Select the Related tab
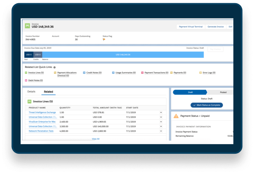Image resolution: width=254 pixels, height=174 pixels. (48, 92)
